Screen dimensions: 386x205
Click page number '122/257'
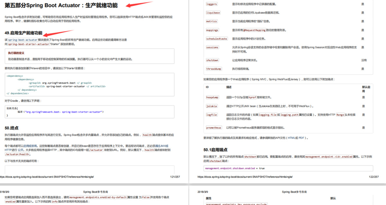pos(374,177)
